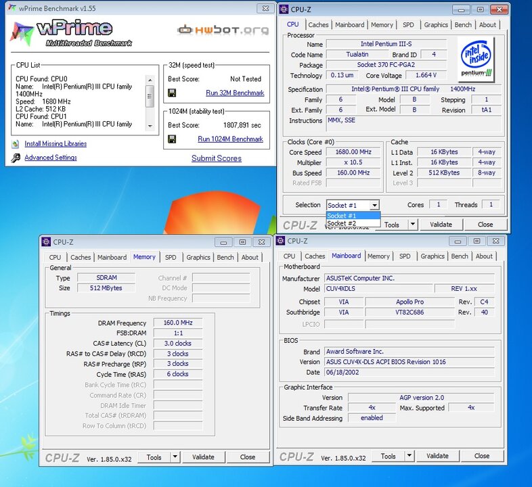
Task: Open the Selection socket dropdown arrow
Action: click(374, 205)
